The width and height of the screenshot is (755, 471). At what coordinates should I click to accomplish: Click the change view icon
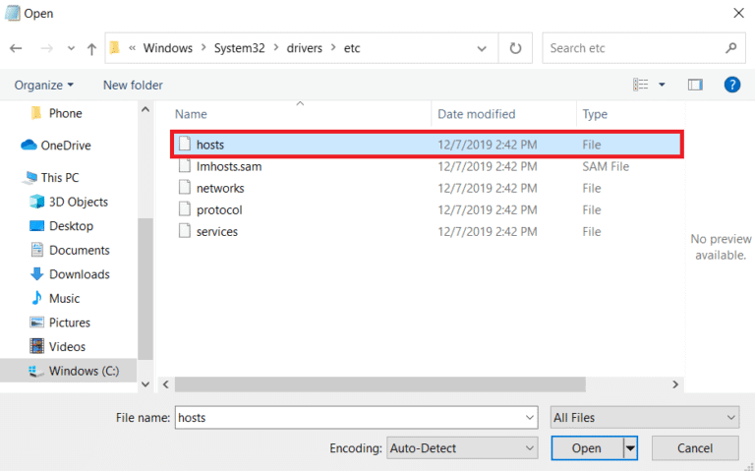(641, 86)
